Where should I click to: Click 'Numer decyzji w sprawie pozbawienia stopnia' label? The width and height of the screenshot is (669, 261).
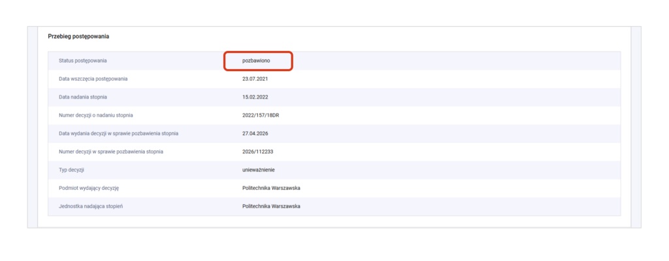[x=110, y=152]
